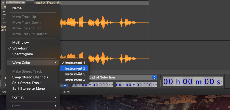Click the Audio Track #1 clip title
This screenshot has width=230, height=110.
coord(48,3)
